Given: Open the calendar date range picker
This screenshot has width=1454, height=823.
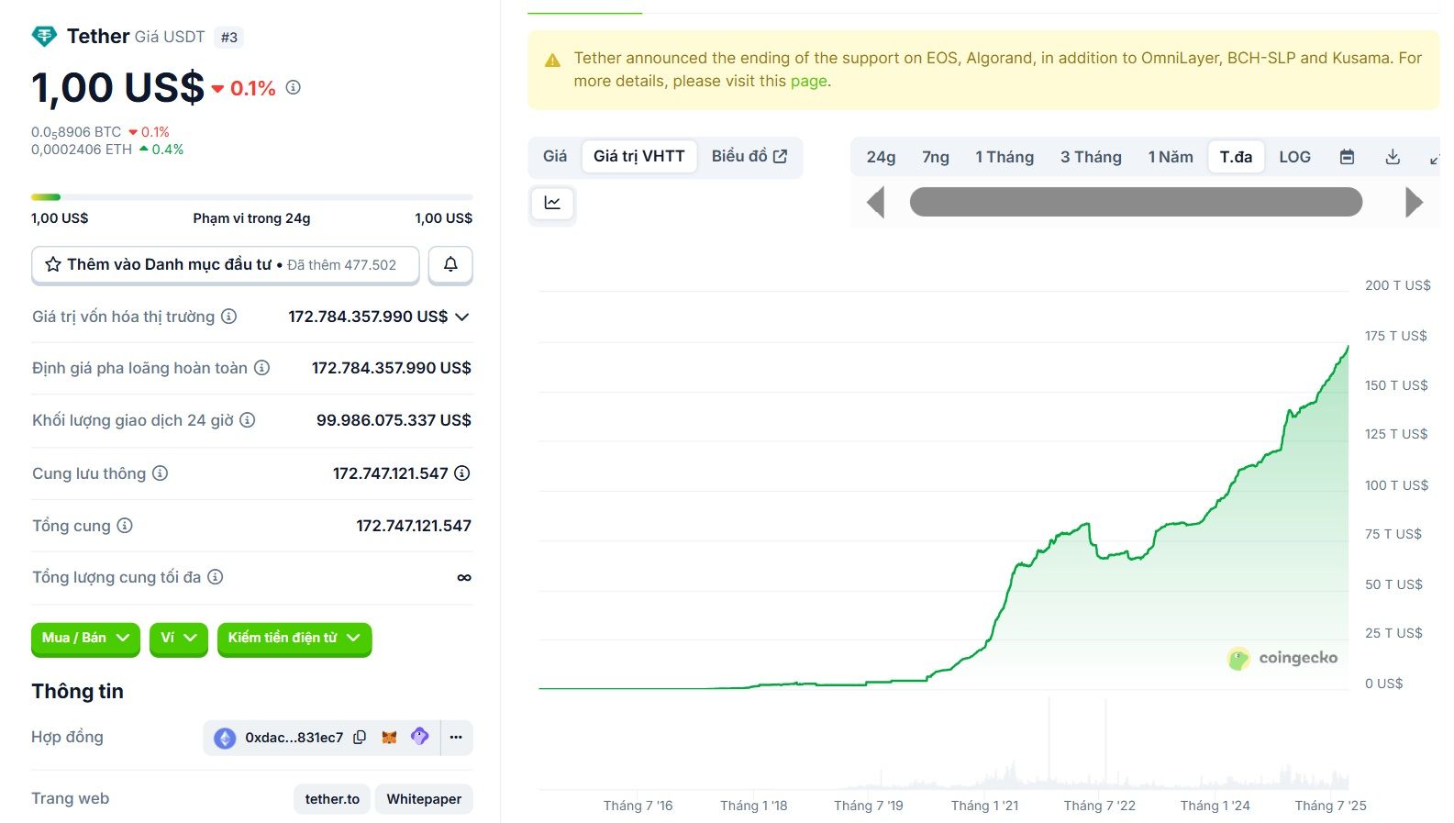Looking at the screenshot, I should (1347, 157).
